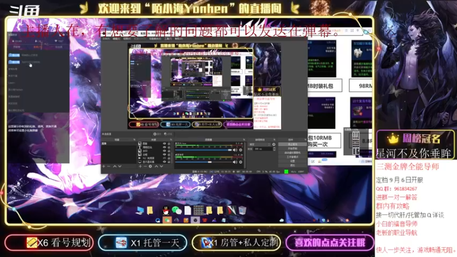Image resolution: width=457 pixels, height=257 pixels.
Task: Select the first tab in the left panel
Action: (17, 47)
